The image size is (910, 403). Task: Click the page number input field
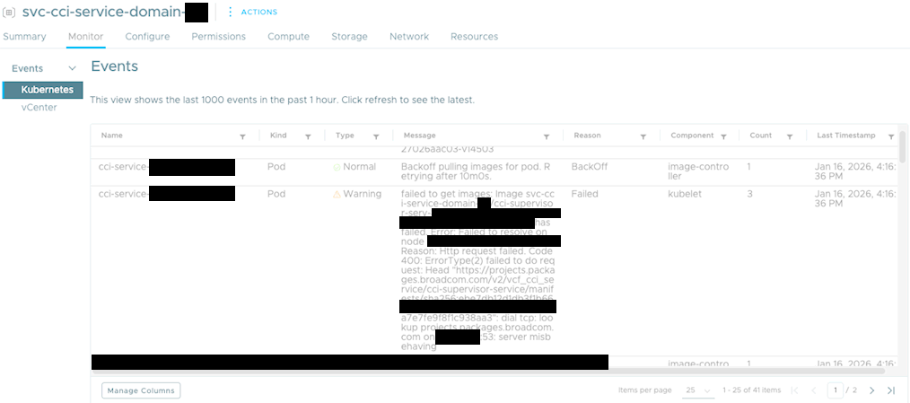pyautogui.click(x=836, y=390)
